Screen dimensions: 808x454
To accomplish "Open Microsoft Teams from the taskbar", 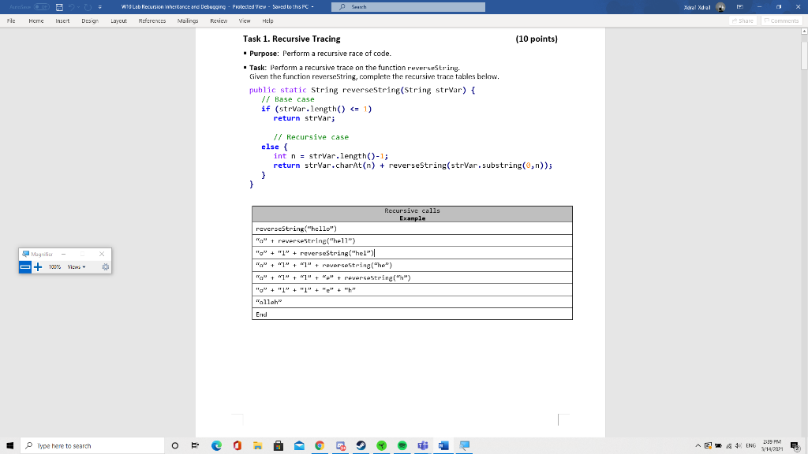I will (x=423, y=445).
